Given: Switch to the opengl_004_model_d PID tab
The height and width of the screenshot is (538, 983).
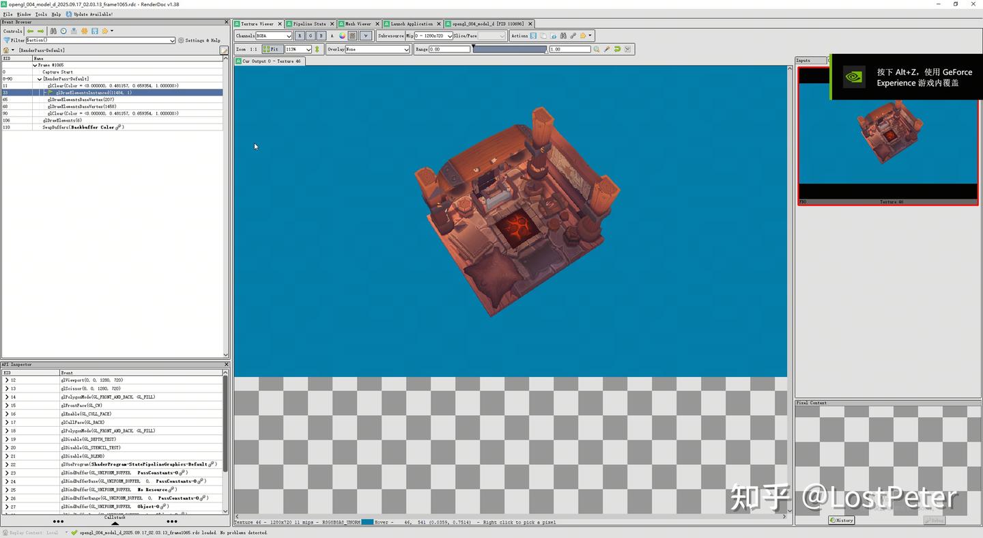Looking at the screenshot, I should (488, 24).
